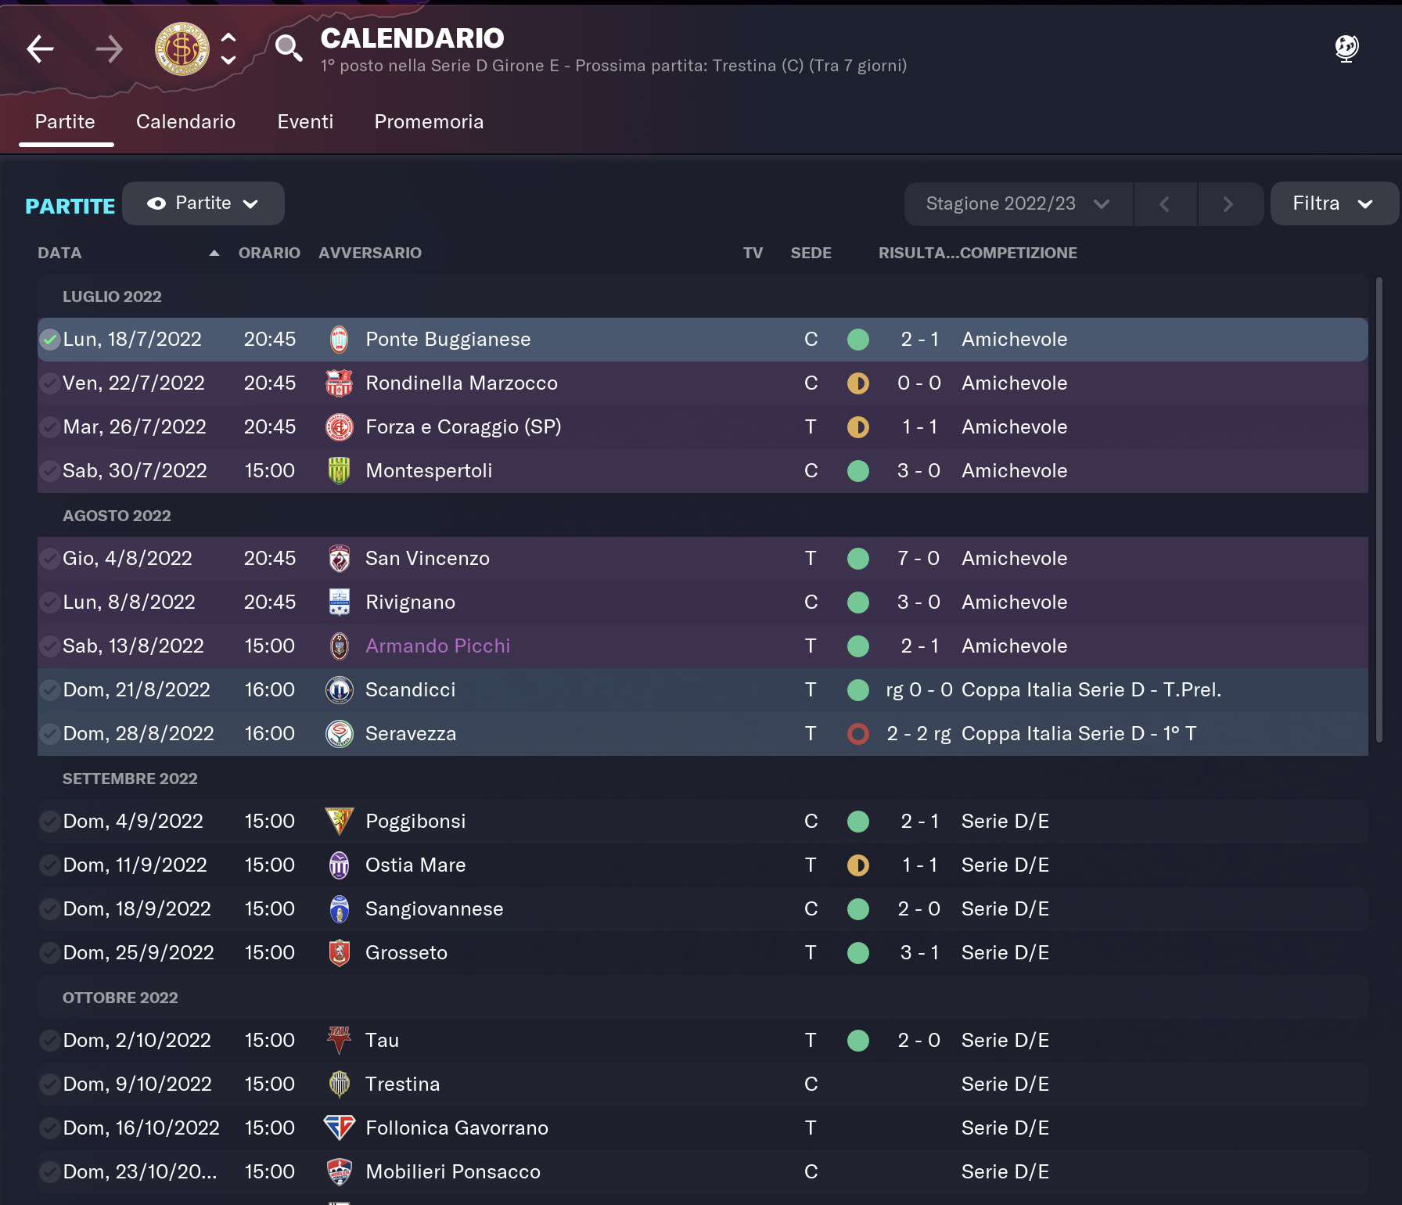Switch to the Calendario tab
This screenshot has width=1402, height=1205.
point(185,122)
